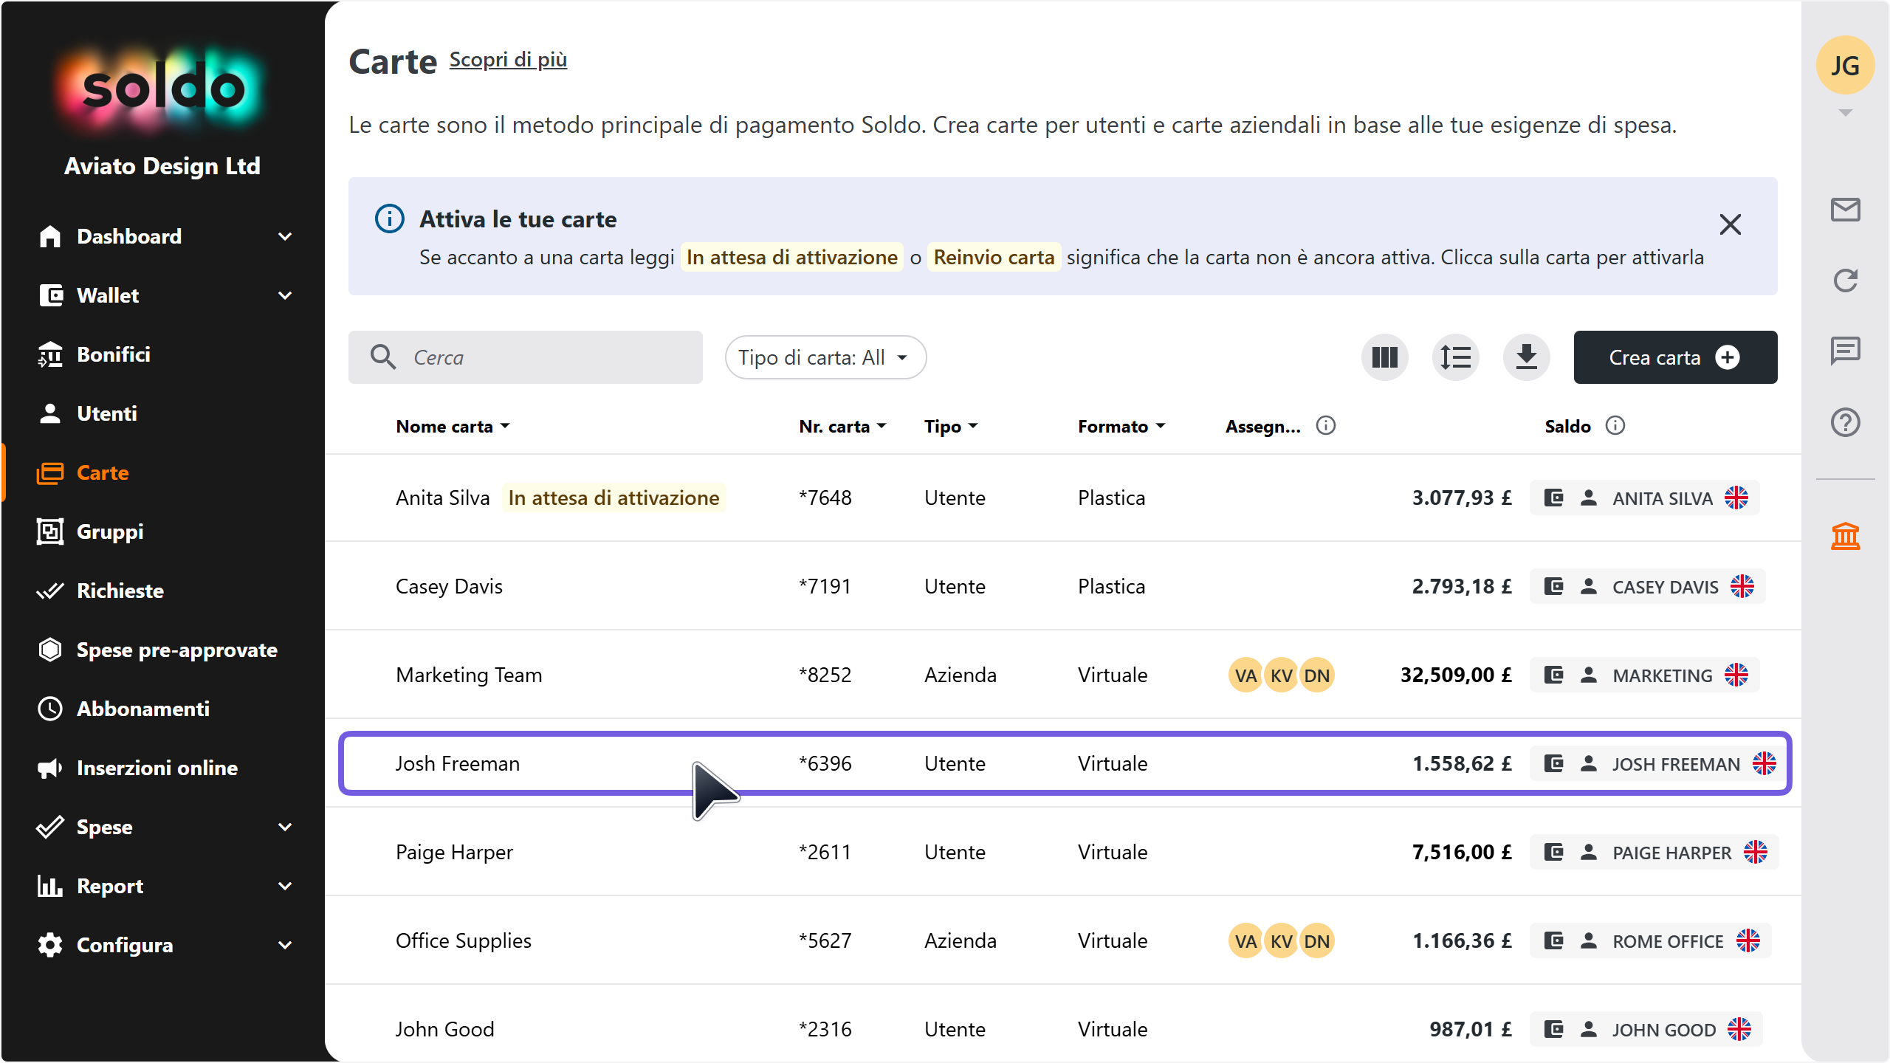Open the Paige Harper card name
This screenshot has height=1063, width=1890.
454,853
